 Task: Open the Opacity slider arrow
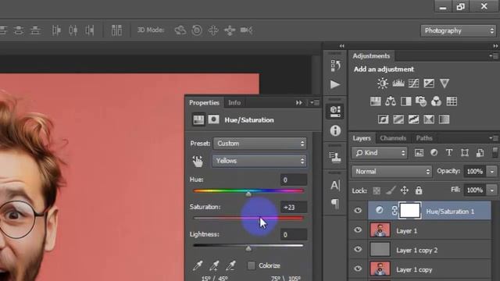[x=492, y=172]
